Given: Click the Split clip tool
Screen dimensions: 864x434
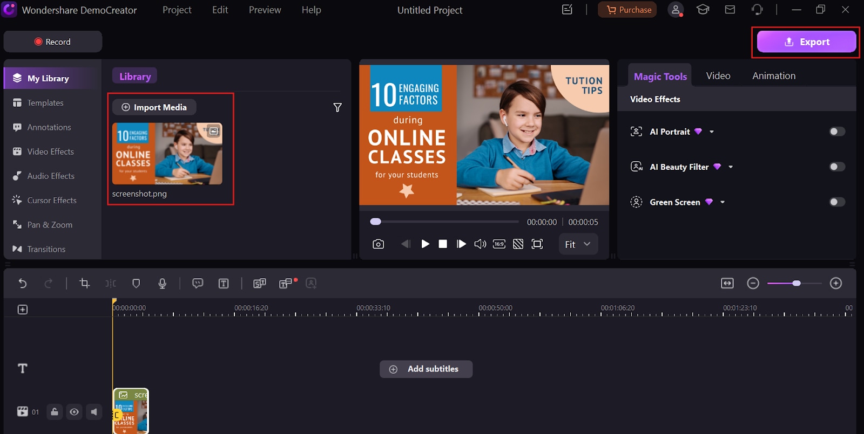Looking at the screenshot, I should point(111,283).
